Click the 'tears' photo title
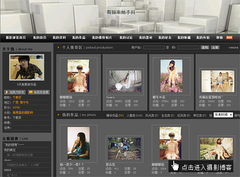This screenshot has height=177, width=240. 110,97
